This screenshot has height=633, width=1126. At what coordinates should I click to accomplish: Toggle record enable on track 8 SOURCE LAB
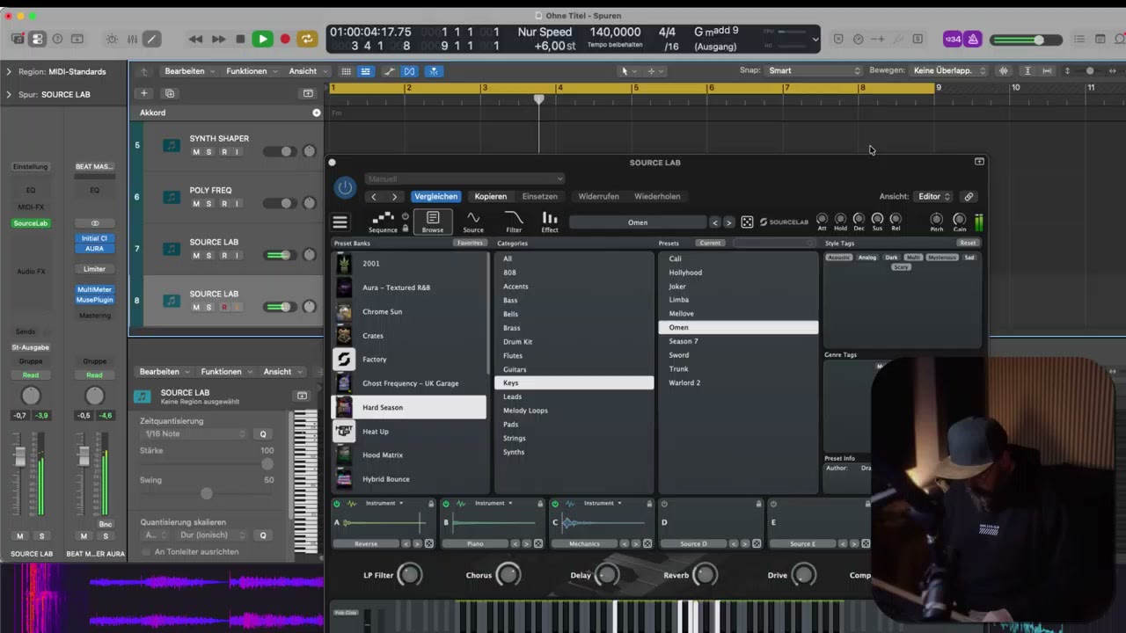tap(224, 308)
